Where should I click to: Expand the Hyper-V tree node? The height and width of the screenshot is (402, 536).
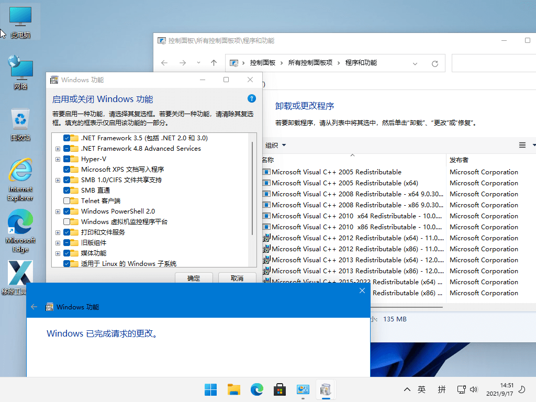click(x=58, y=159)
